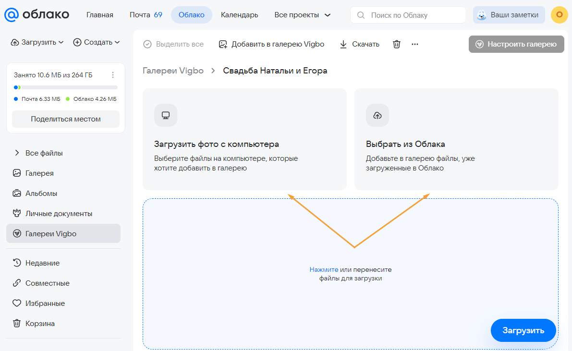Click the Галереи Vigbo breadcrumb link
The width and height of the screenshot is (572, 351).
[x=173, y=71]
